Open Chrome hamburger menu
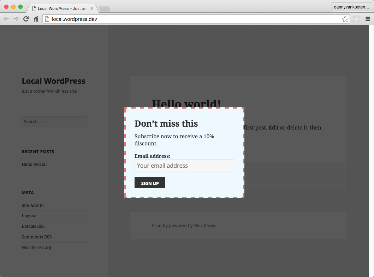Screen dimensions: 374x277 368,19
